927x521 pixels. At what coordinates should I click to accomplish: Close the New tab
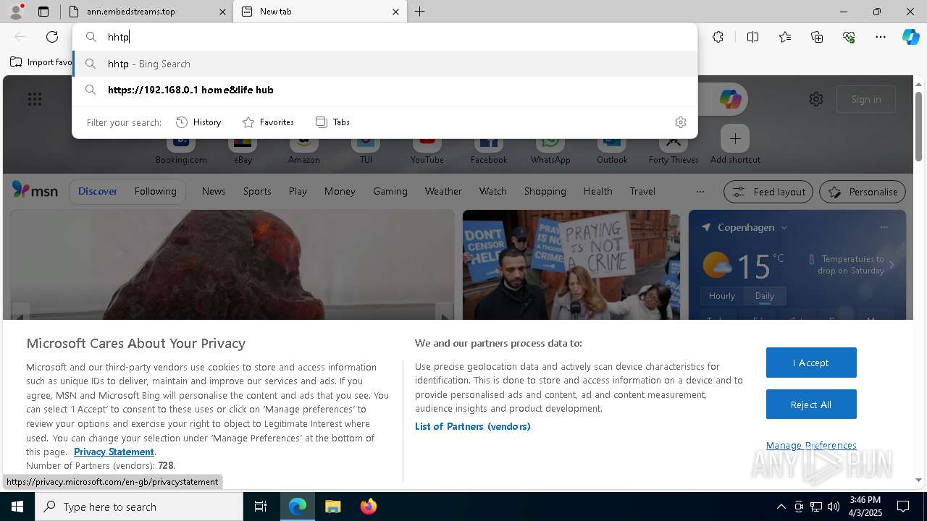click(395, 12)
